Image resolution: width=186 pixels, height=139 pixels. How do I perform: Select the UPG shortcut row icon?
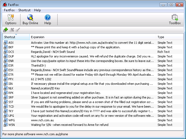[x=6, y=116]
